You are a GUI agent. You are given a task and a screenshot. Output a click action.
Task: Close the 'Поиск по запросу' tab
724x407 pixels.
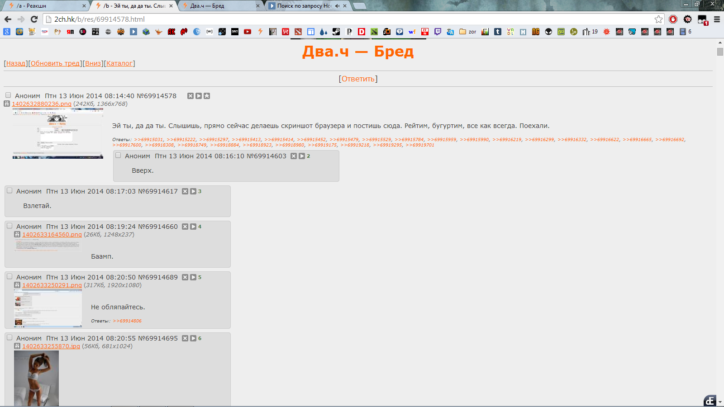345,6
